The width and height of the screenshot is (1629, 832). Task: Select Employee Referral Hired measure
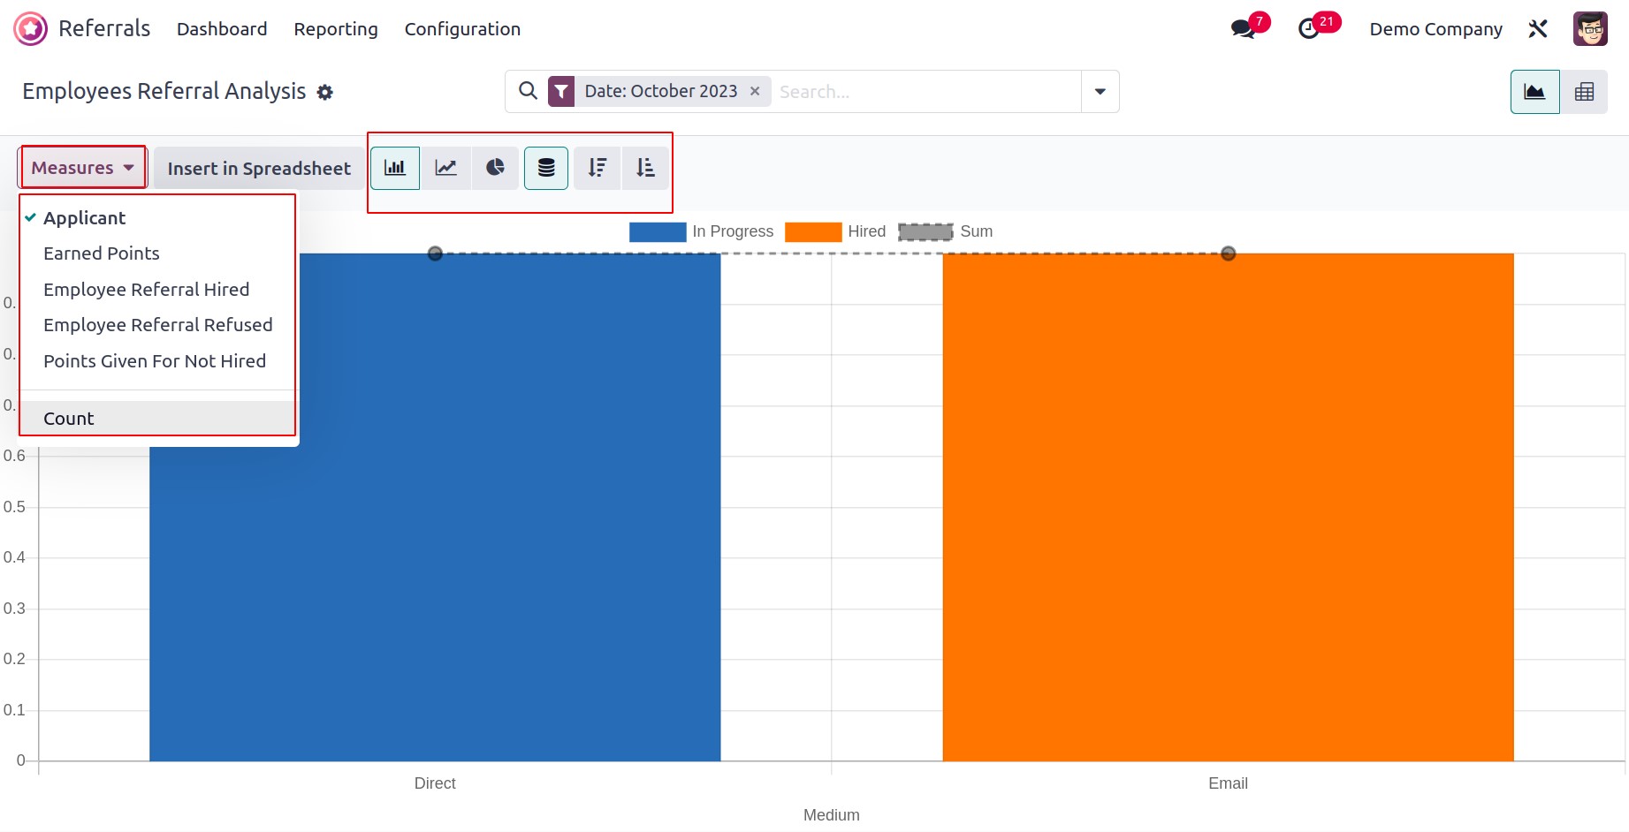point(157,290)
